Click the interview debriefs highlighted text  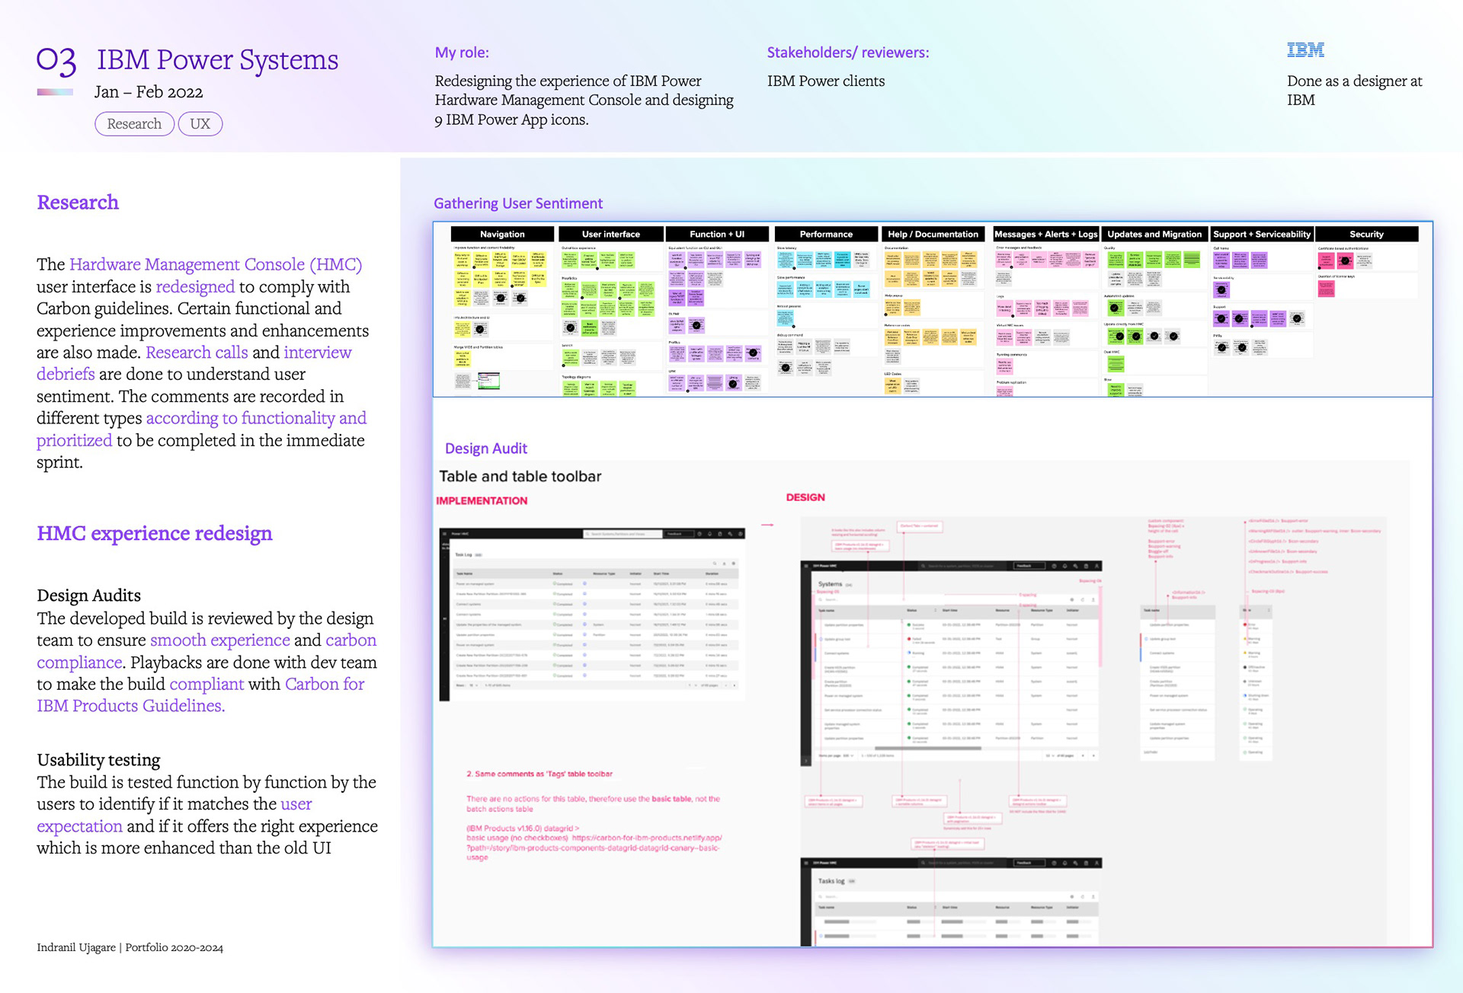point(194,363)
